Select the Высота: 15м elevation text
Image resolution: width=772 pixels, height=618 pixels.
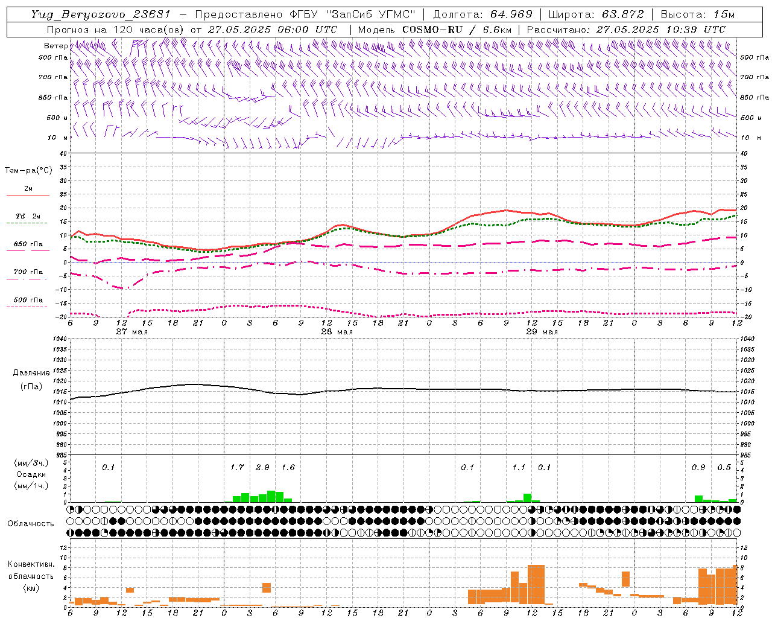698,14
